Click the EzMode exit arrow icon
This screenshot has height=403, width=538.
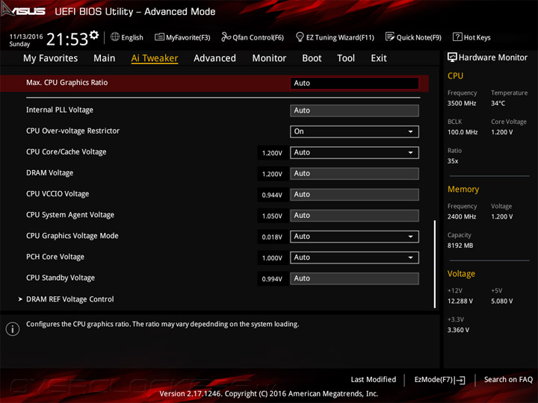pyautogui.click(x=460, y=380)
